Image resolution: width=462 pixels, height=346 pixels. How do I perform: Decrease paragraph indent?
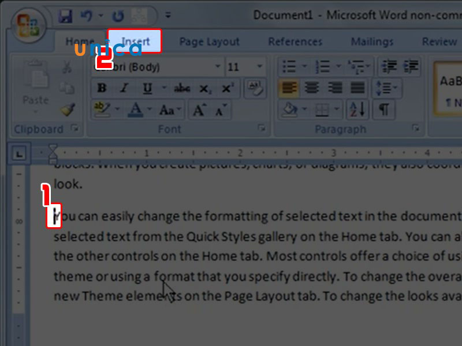tap(389, 66)
